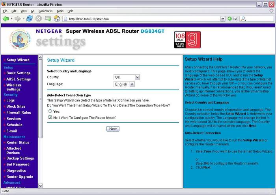
Task: Select the Yes radio button
Action: point(50,111)
